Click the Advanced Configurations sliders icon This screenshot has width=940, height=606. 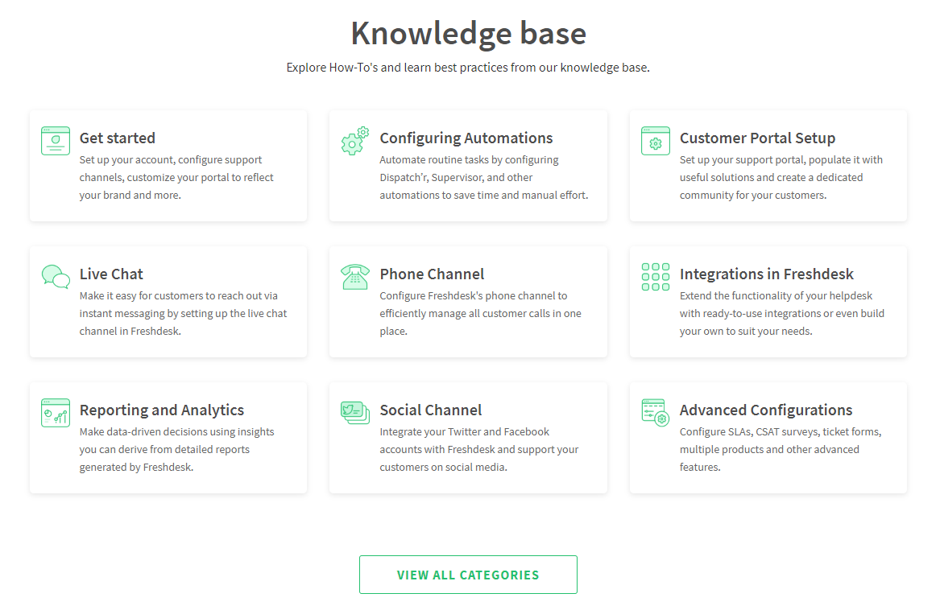[x=655, y=413]
